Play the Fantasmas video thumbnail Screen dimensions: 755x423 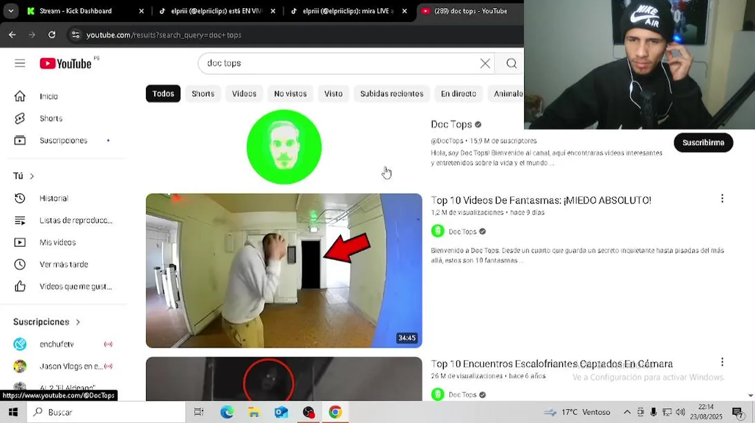pos(284,270)
